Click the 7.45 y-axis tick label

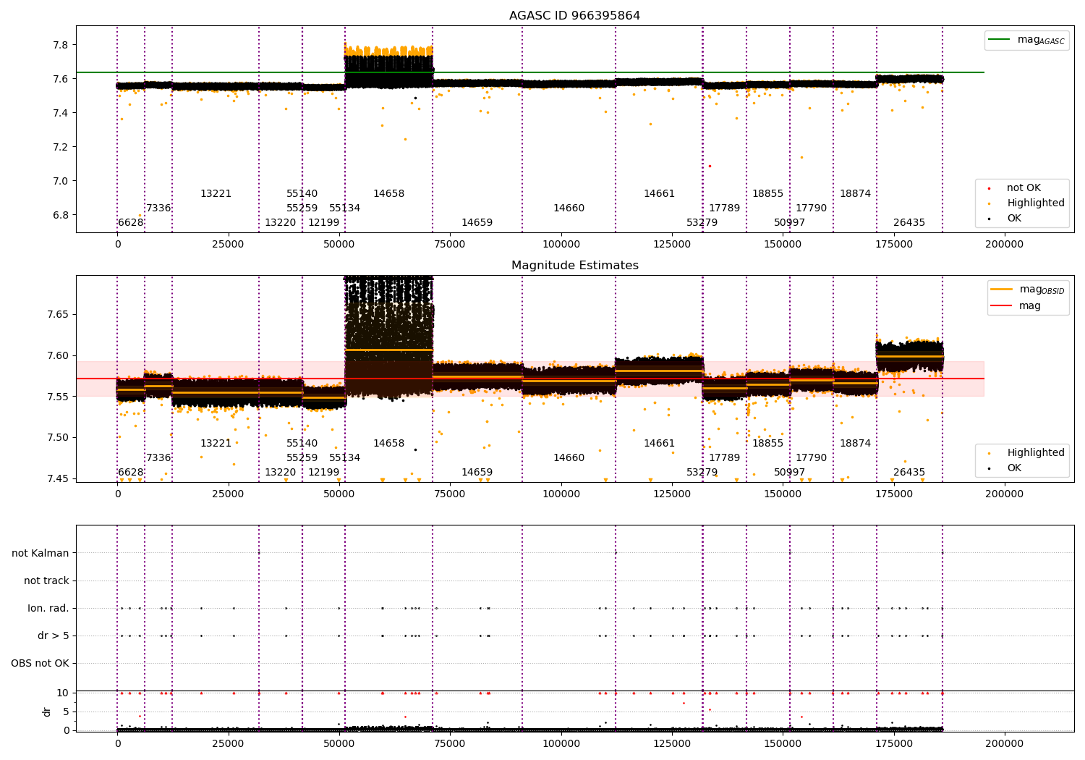pos(57,478)
